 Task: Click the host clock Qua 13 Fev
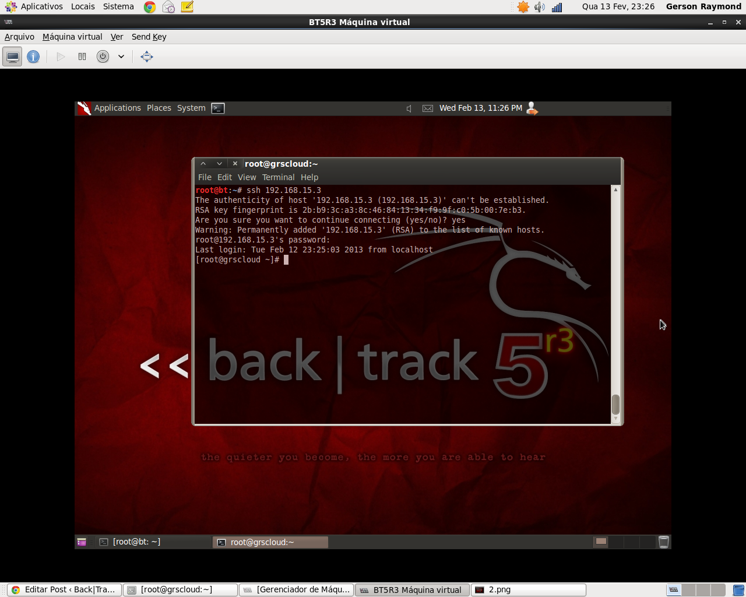tap(618, 6)
